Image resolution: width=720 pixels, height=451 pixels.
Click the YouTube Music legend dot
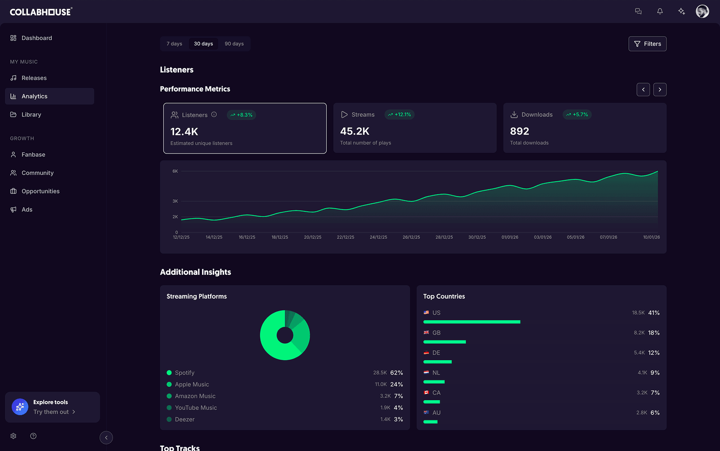tap(169, 408)
